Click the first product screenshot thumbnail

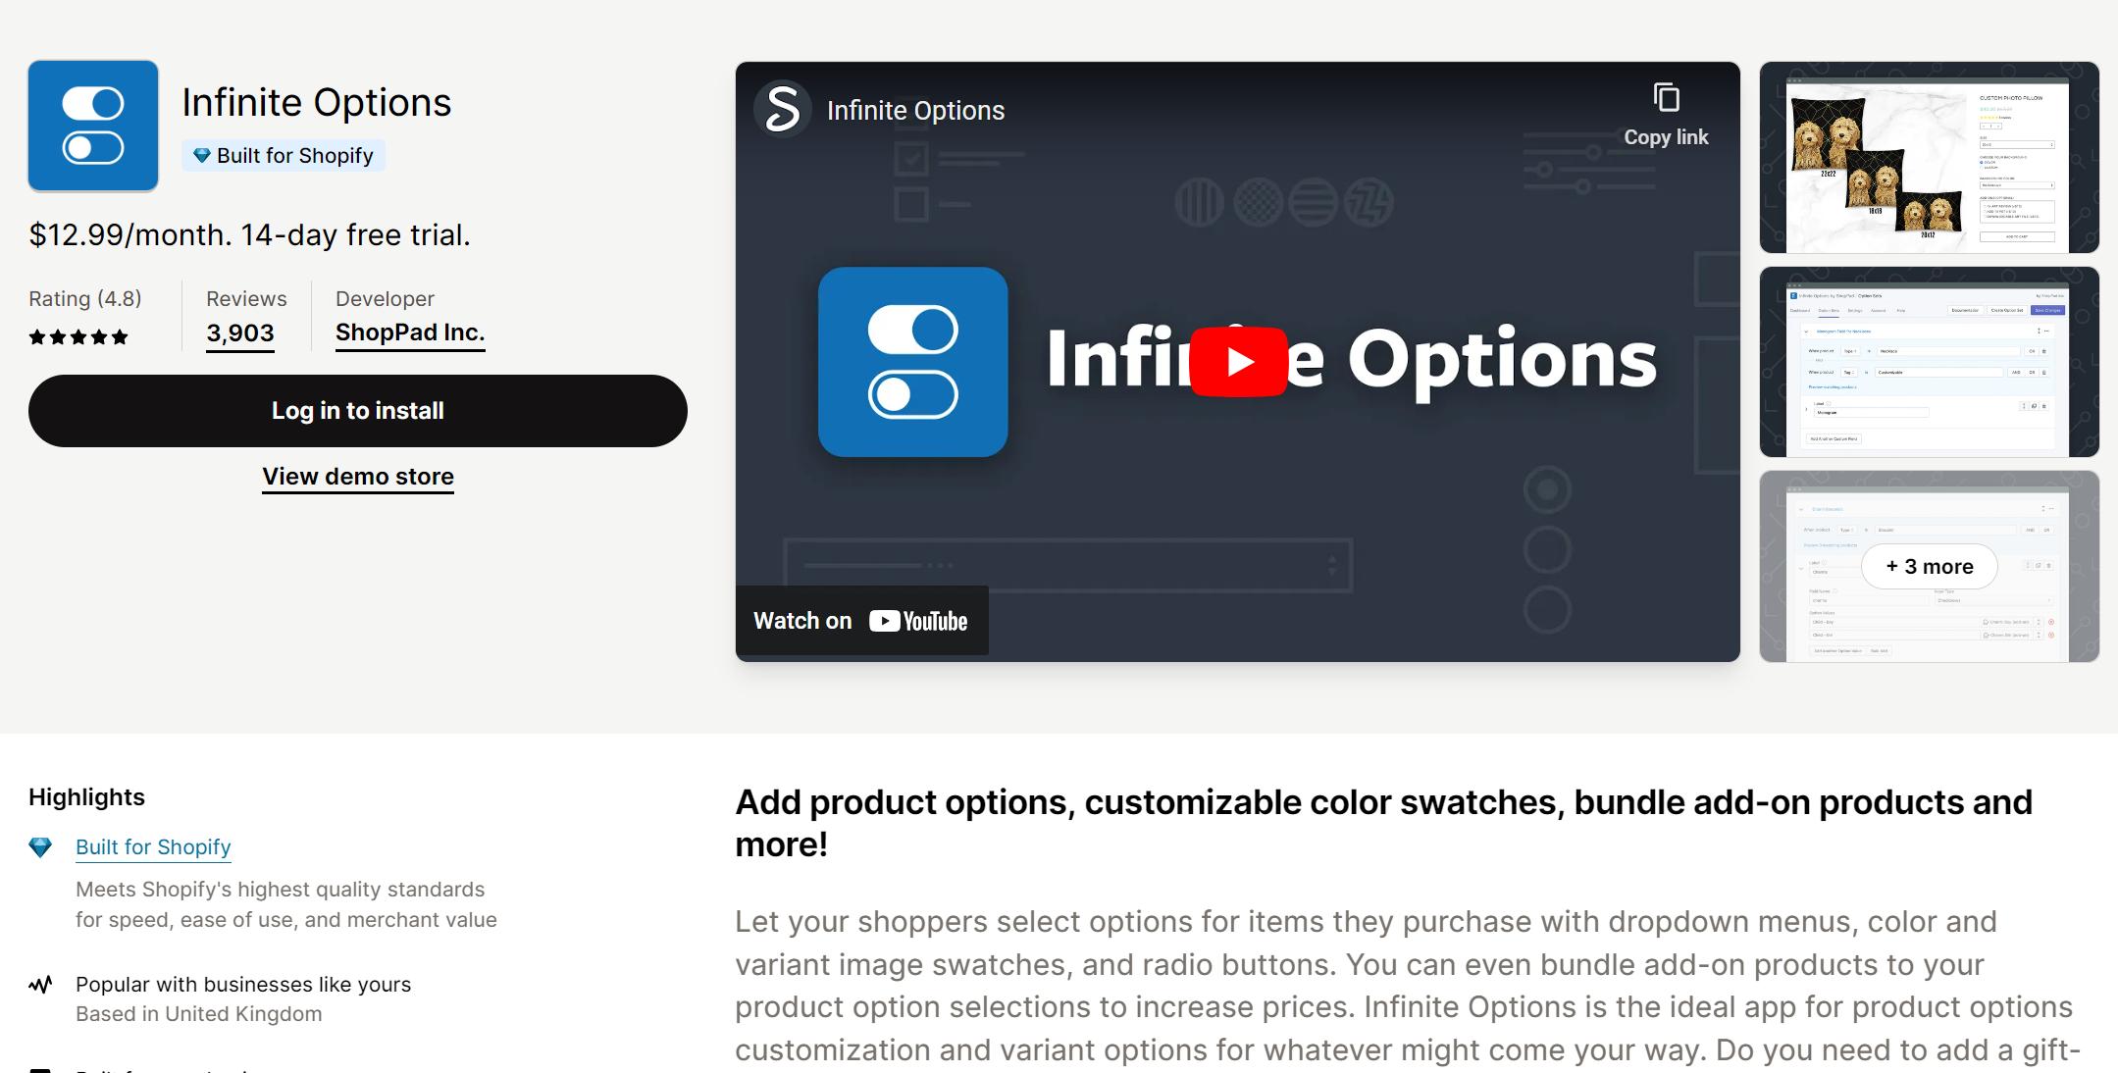coord(1932,156)
